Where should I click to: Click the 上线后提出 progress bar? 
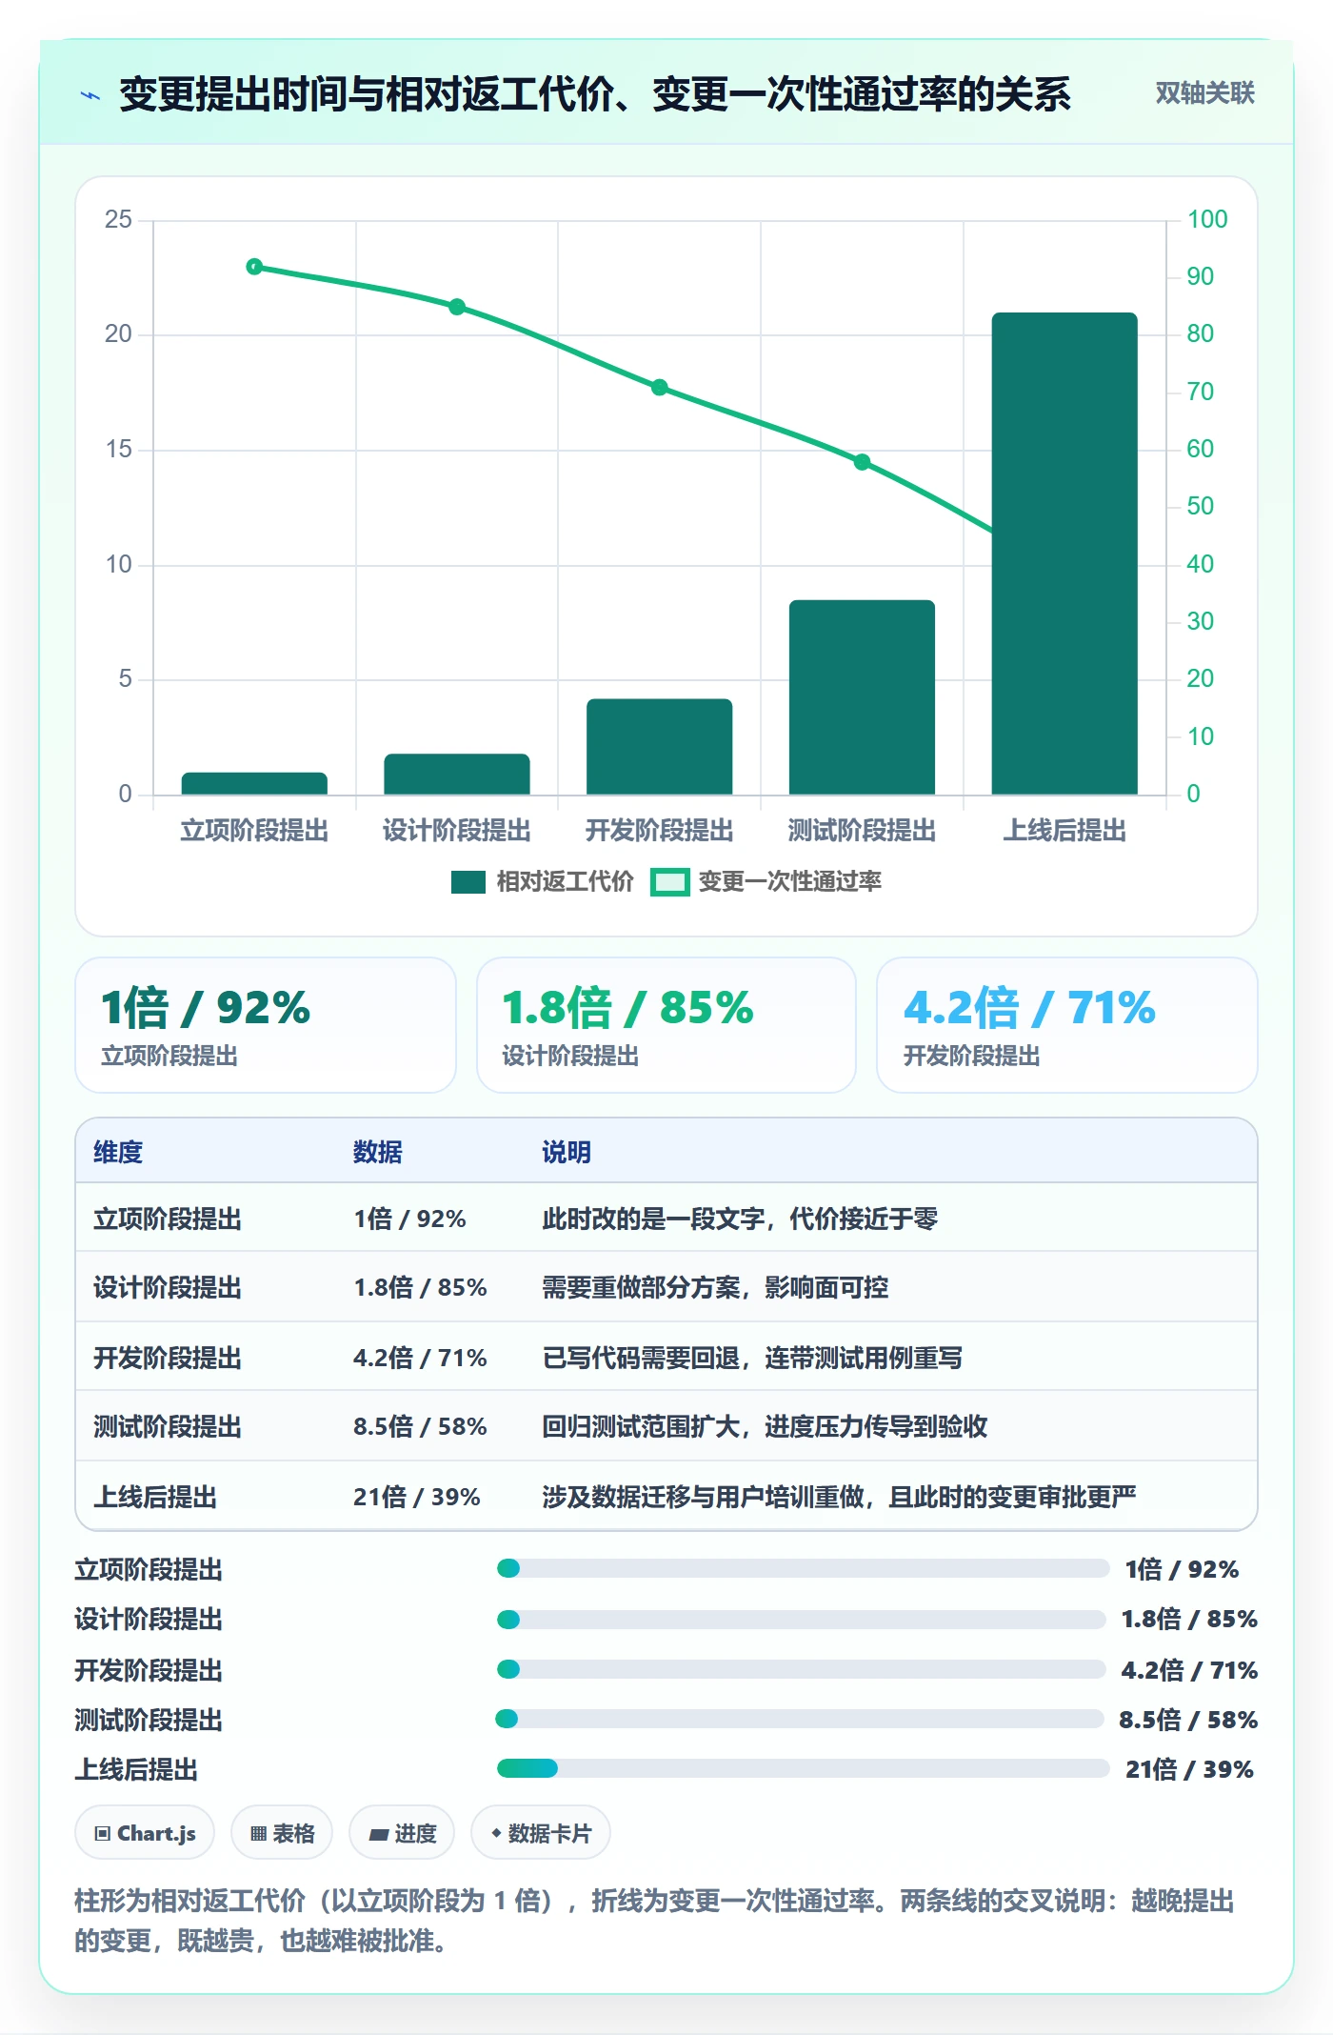[x=803, y=1768]
